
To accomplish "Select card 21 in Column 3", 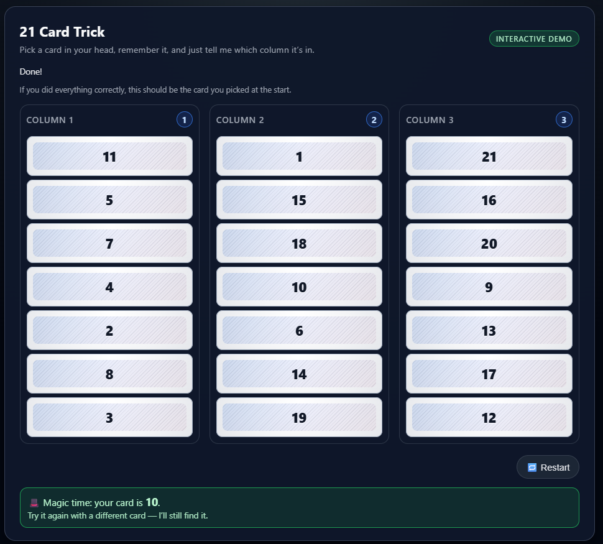I will click(x=489, y=157).
